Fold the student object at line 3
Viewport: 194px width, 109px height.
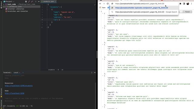point(47,9)
